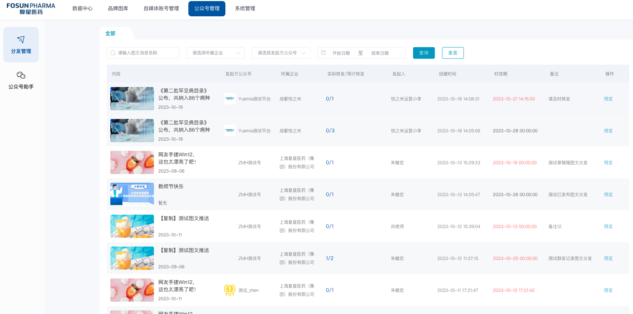Open ice cream thumbnail in 备注12 row
This screenshot has height=314, width=633.
(x=132, y=226)
